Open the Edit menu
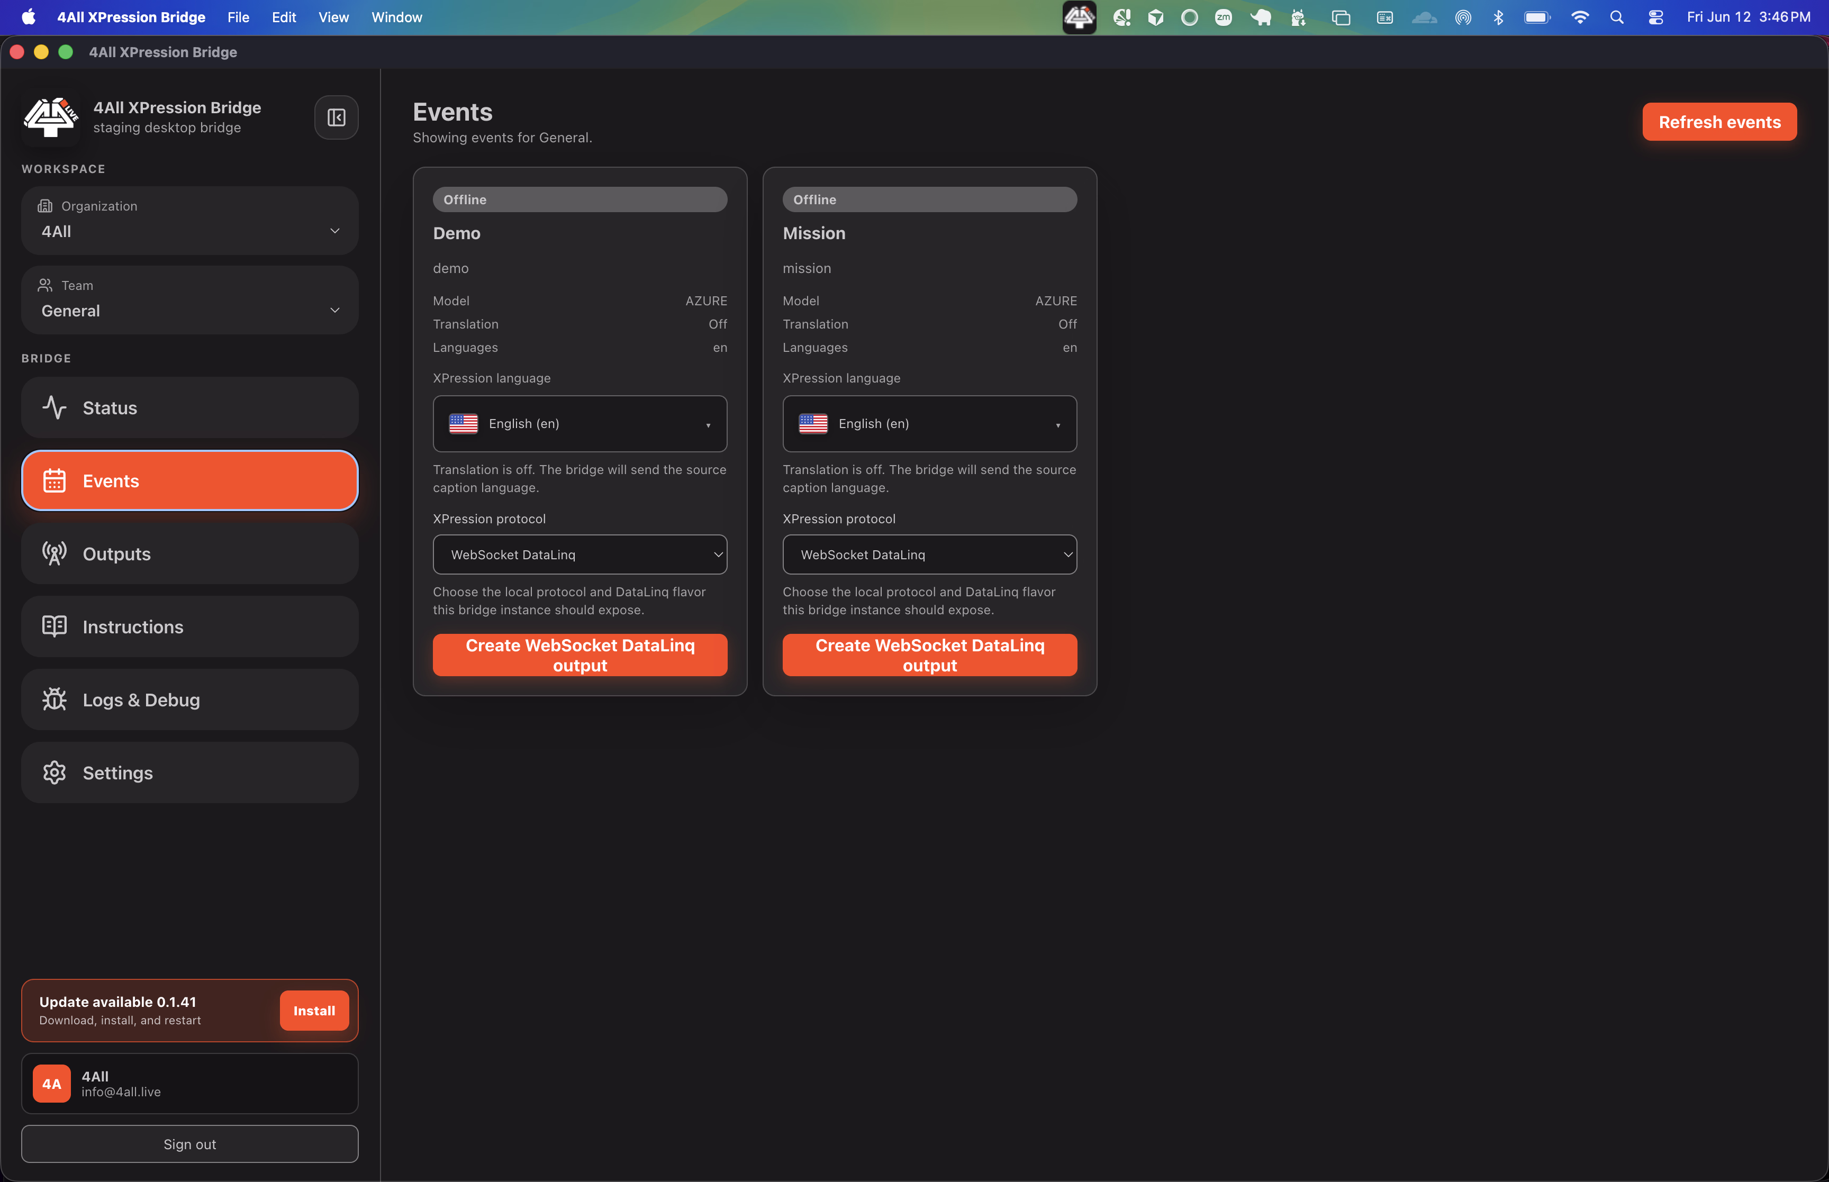This screenshot has height=1182, width=1829. (x=283, y=17)
